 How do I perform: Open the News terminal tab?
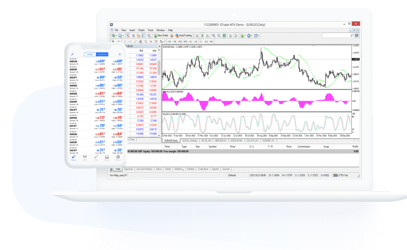click(x=159, y=169)
